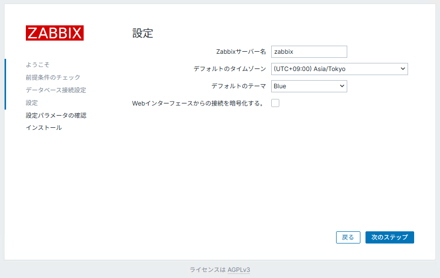
Task: Click the 設定 page heading
Action: pyautogui.click(x=142, y=33)
